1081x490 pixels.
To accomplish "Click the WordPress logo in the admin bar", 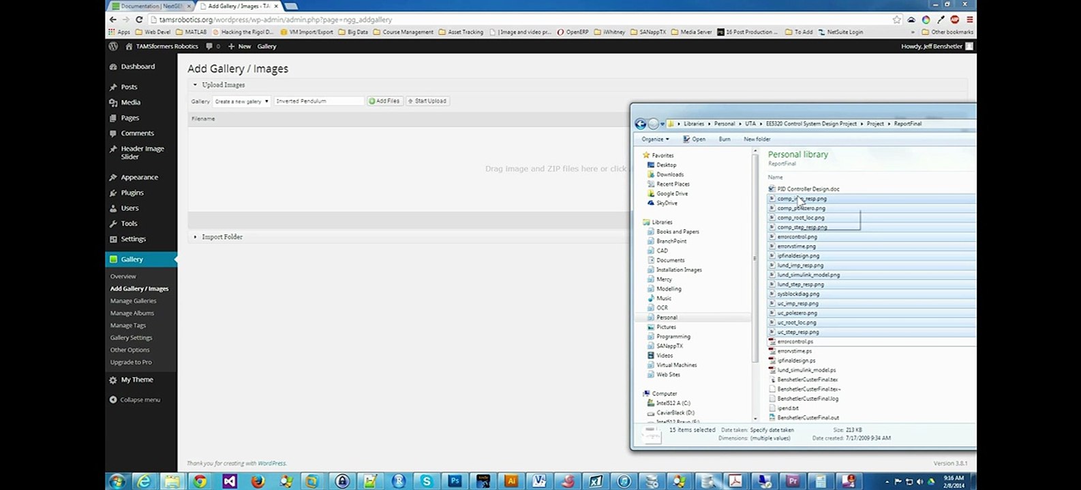I will [113, 46].
